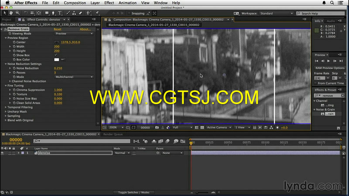Open the 200% magnification dropdown

(x=116, y=128)
